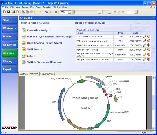This screenshot has width=157, height=135.
Task: Switch to the SplitView tab
Action: (x=24, y=74)
